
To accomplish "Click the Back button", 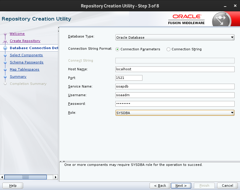I will click(x=160, y=186).
